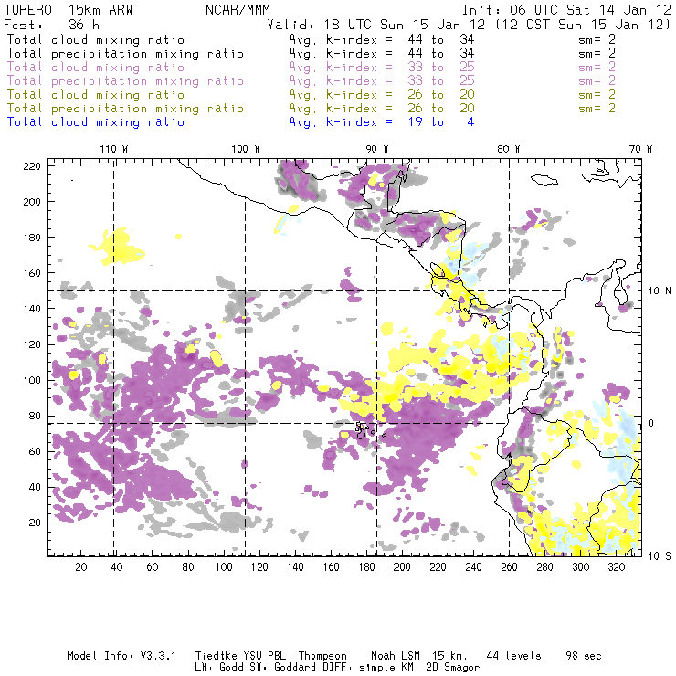Click the "Tiedtke" scheme name in footer
This screenshot has height=676, width=676.
217,656
